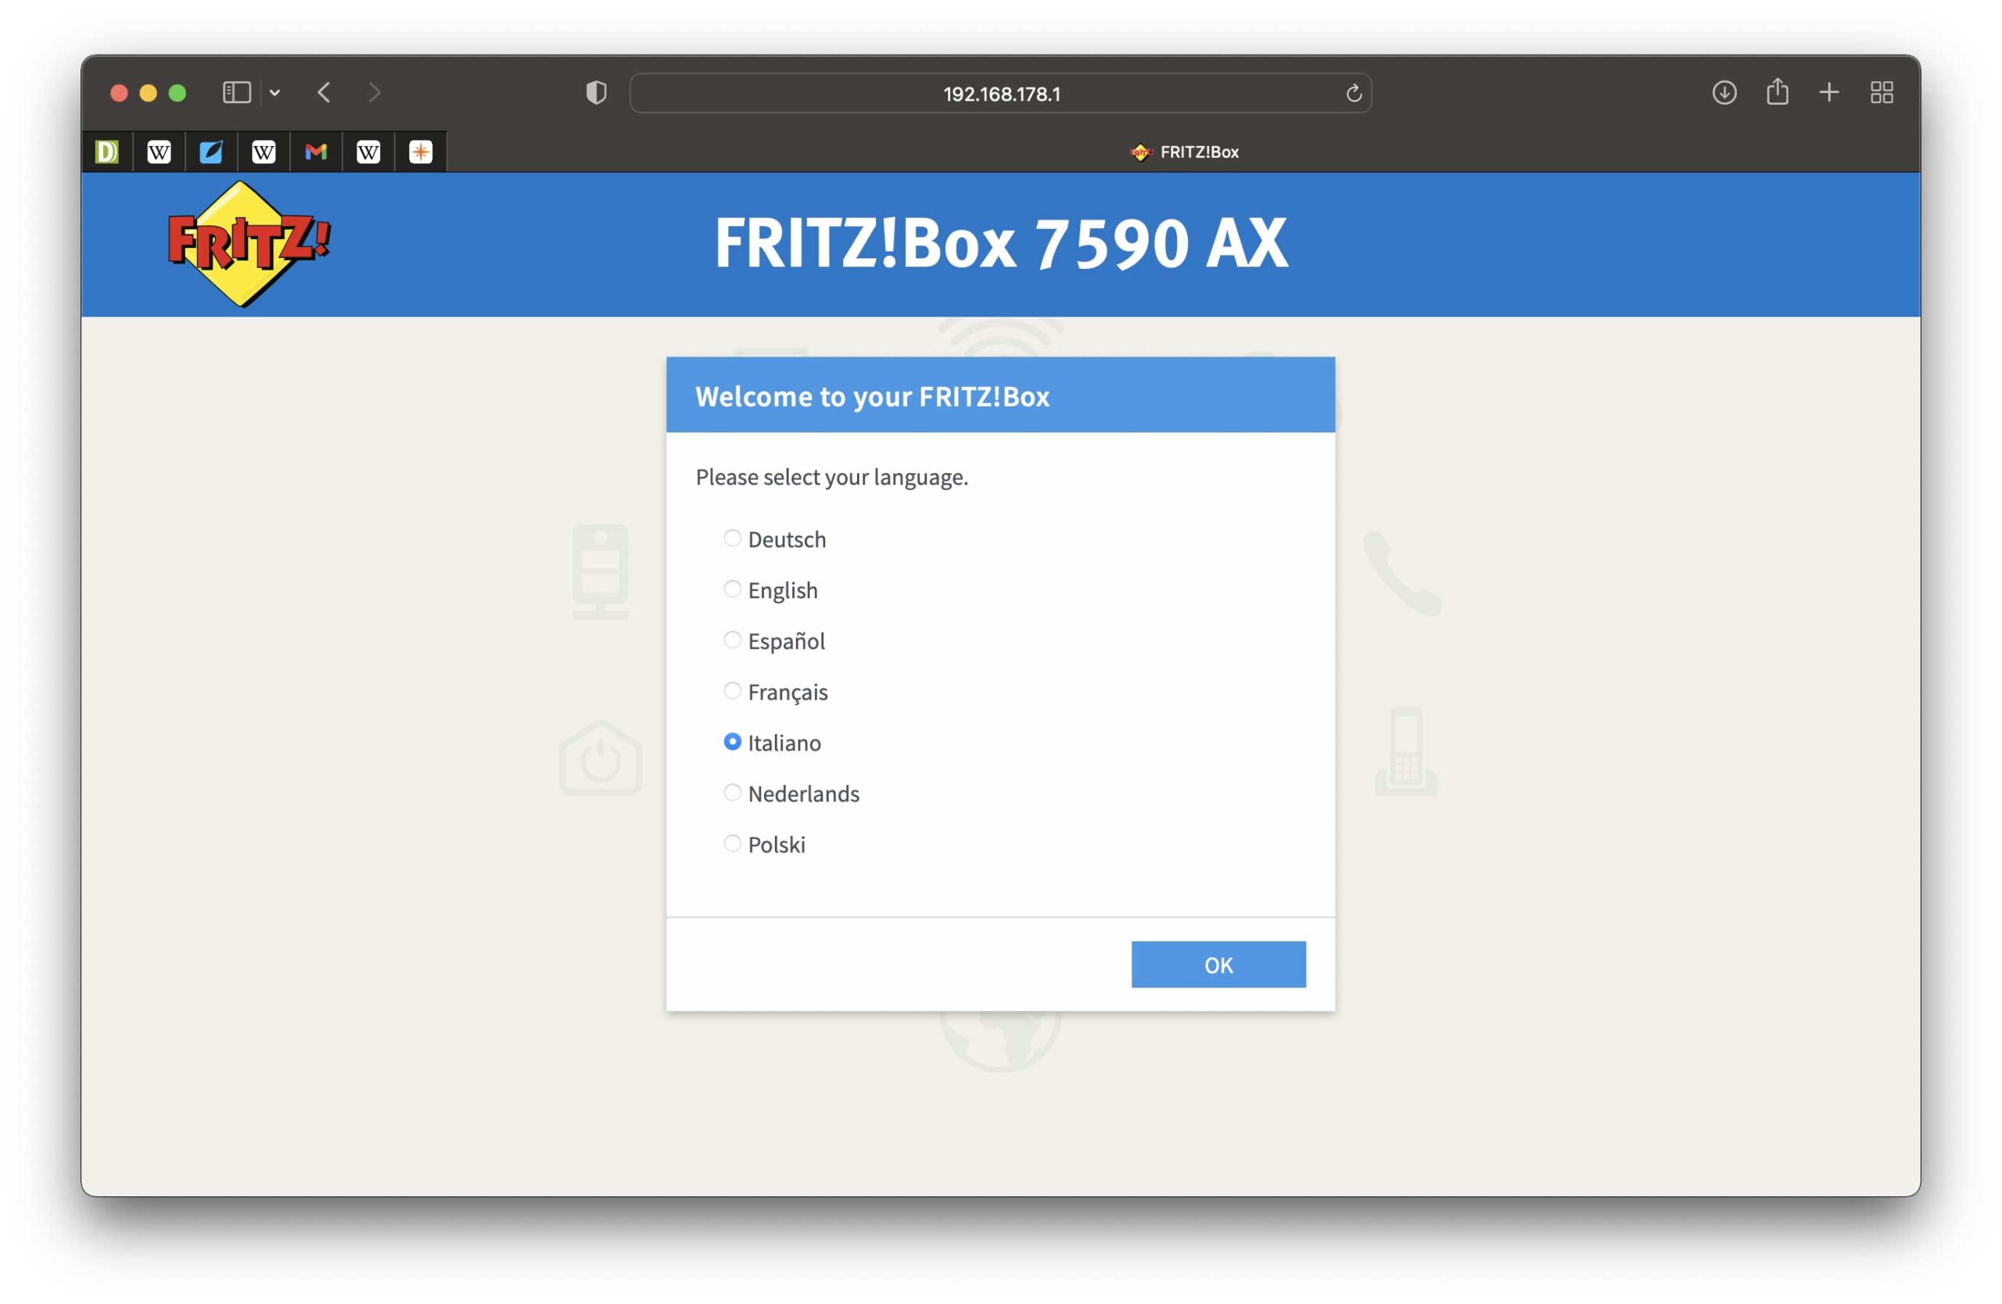2002x1304 pixels.
Task: Show tab overview grid icon
Action: tap(1882, 92)
